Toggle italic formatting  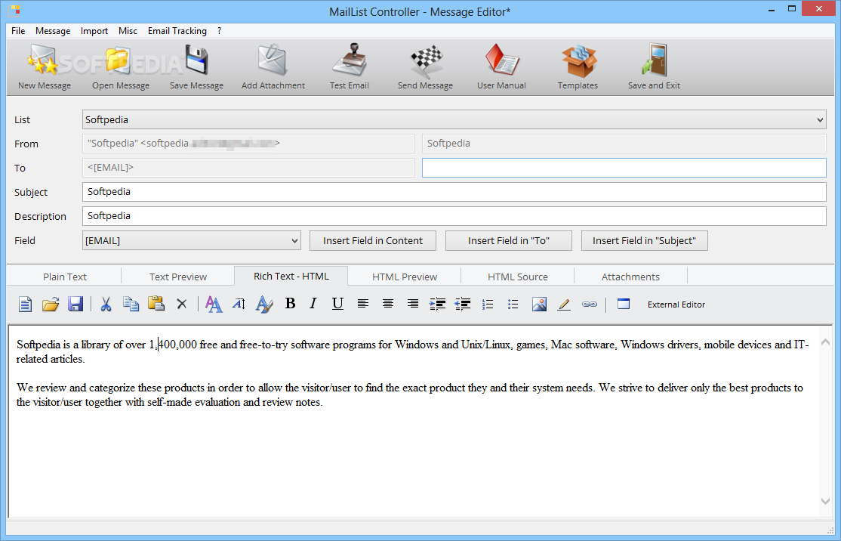pyautogui.click(x=313, y=304)
